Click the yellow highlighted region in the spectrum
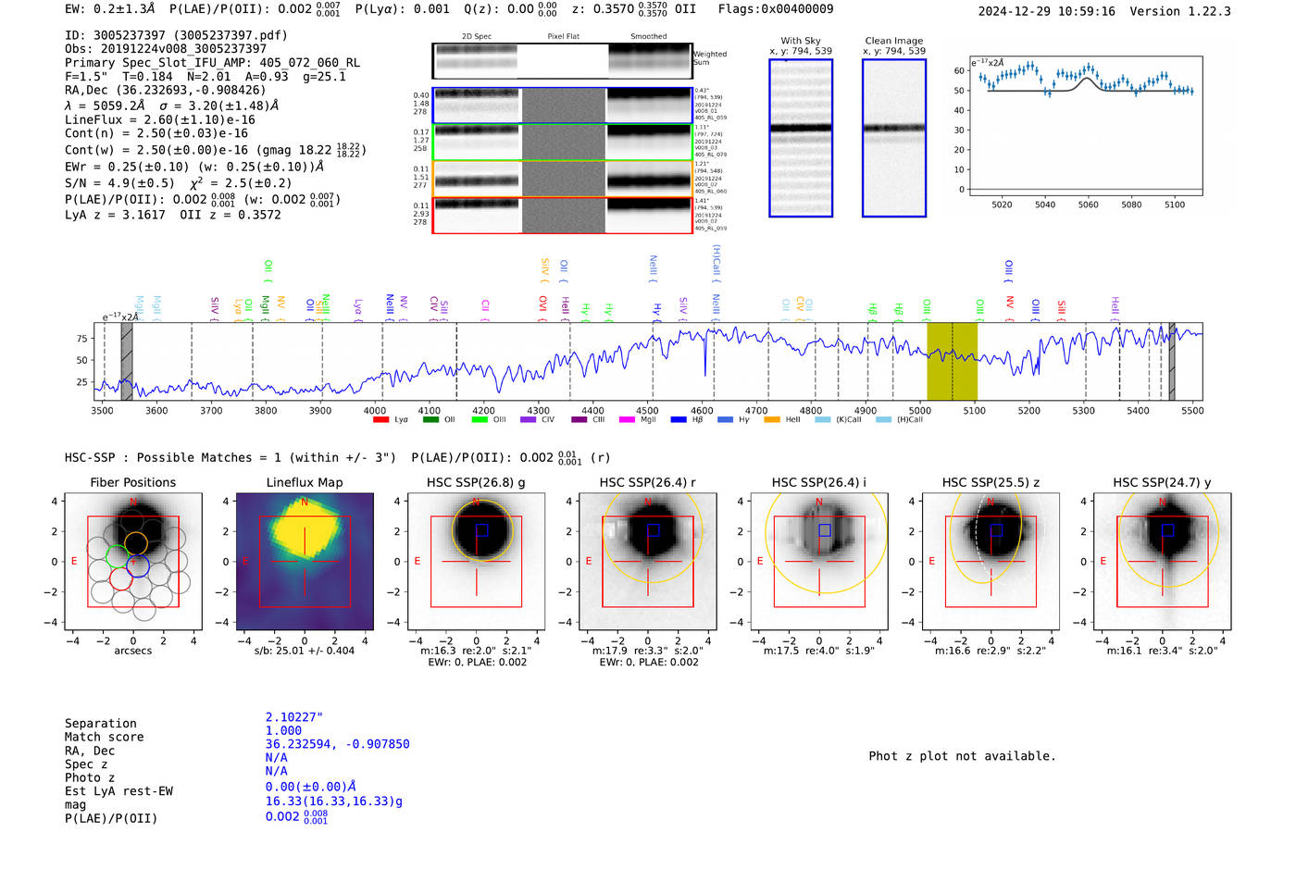1296x882 pixels. [x=953, y=361]
